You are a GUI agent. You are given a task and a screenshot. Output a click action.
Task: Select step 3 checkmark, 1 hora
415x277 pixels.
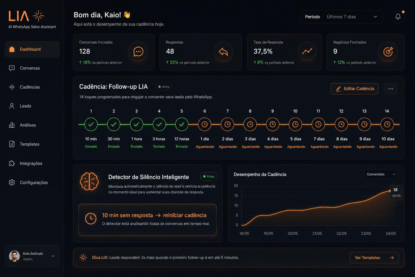click(136, 124)
